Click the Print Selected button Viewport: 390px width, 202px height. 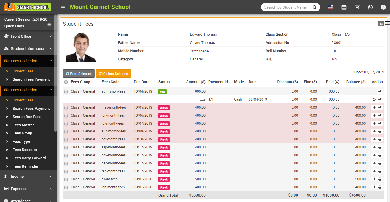click(x=79, y=74)
